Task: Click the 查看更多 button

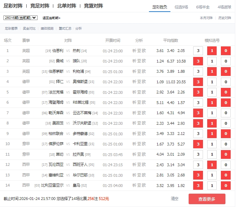Action: pos(207,199)
